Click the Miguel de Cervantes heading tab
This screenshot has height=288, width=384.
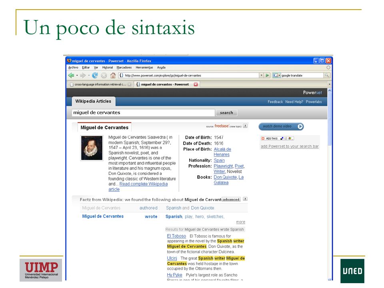pos(104,127)
